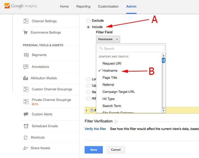This screenshot has height=158, width=199.
Task: Choose Search Term from the list
Action: click(112, 106)
